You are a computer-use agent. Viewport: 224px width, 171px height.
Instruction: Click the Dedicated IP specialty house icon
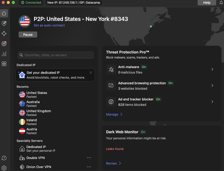tap(22, 149)
